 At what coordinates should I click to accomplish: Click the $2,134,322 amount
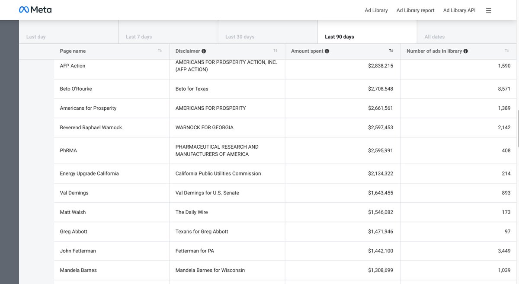(381, 173)
